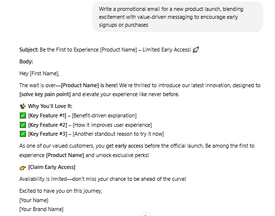Click the bold Body: label
Image resolution: width=275 pixels, height=216 pixels.
pos(26,61)
